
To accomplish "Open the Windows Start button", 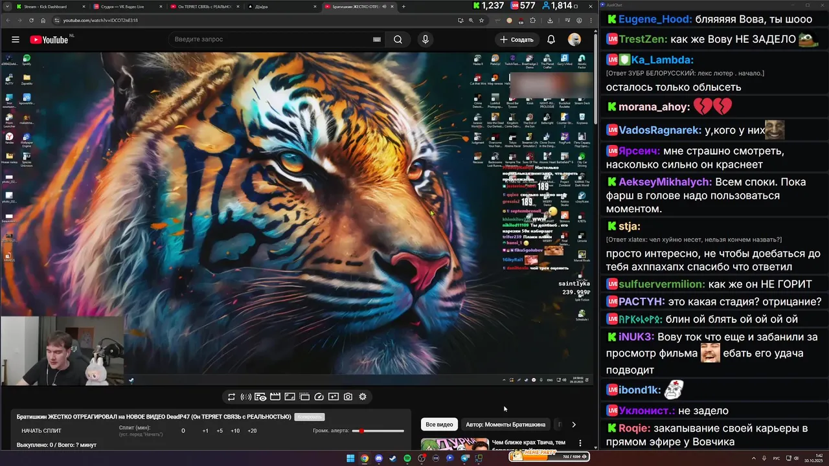I will 350,458.
